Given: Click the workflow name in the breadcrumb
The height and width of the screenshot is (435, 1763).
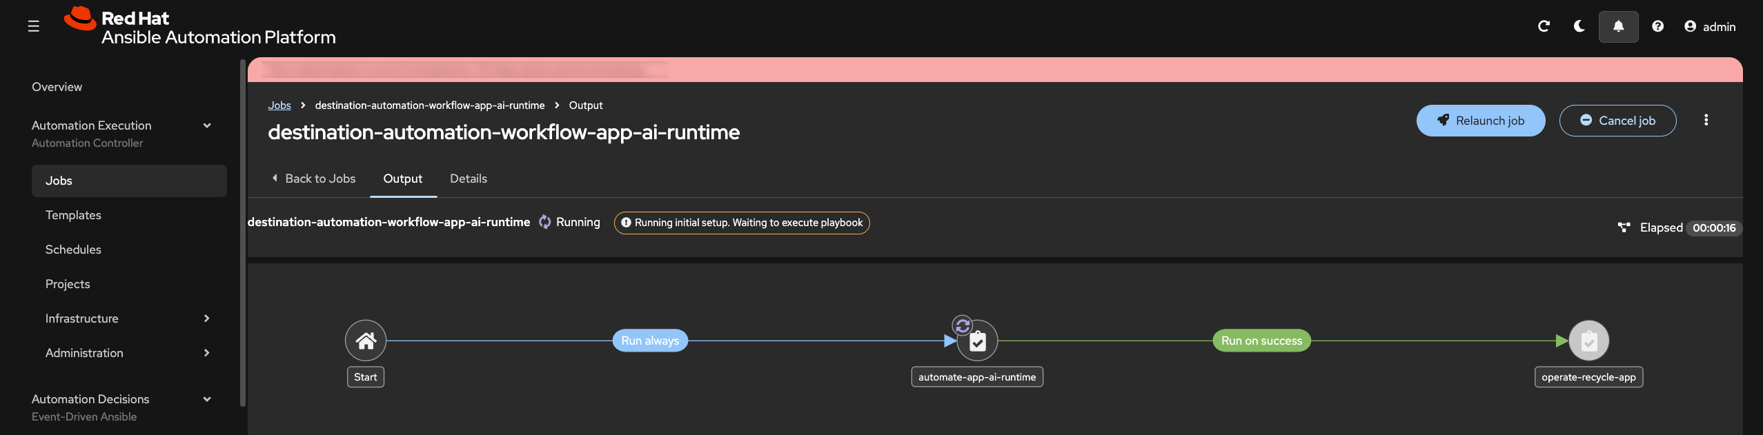Looking at the screenshot, I should pos(430,105).
